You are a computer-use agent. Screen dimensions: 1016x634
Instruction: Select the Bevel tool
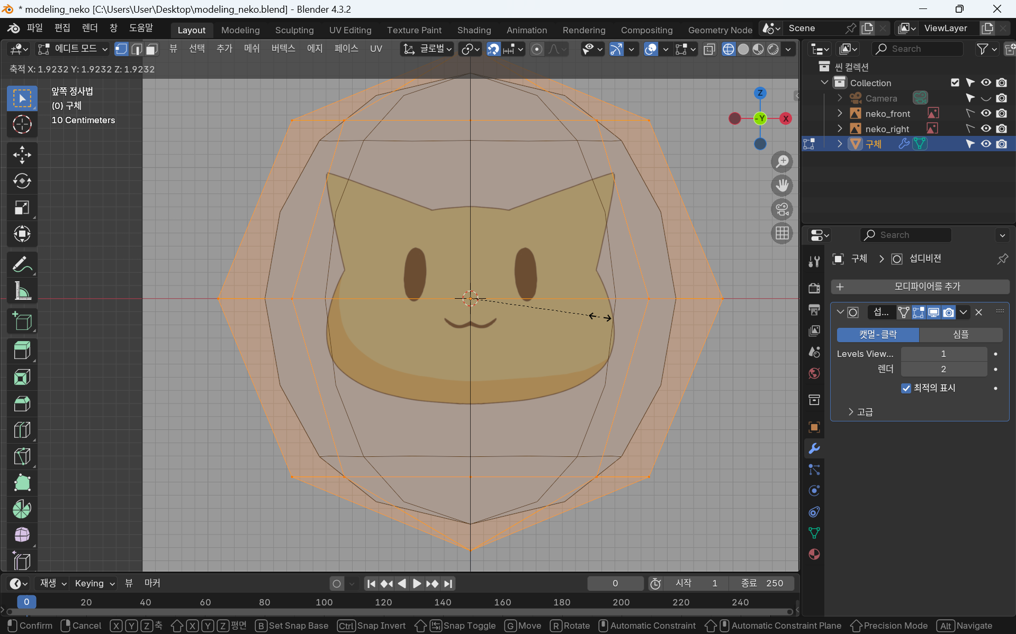pyautogui.click(x=22, y=404)
